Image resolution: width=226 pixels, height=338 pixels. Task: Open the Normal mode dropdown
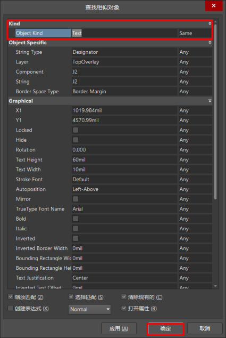tap(89, 309)
